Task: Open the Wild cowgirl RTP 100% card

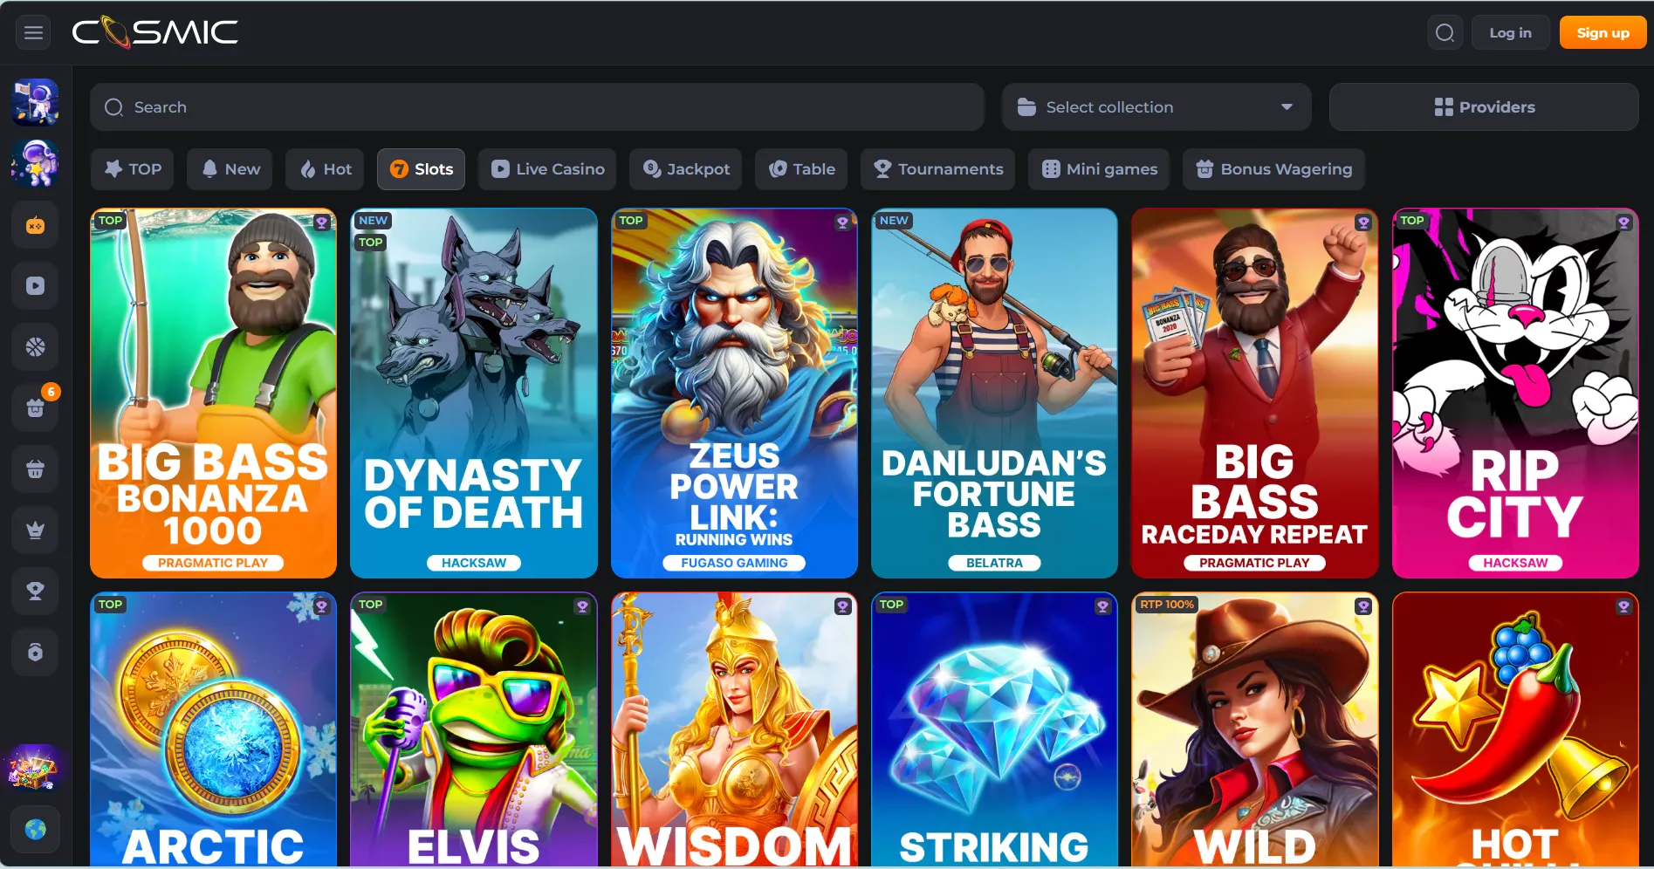Action: pyautogui.click(x=1254, y=729)
